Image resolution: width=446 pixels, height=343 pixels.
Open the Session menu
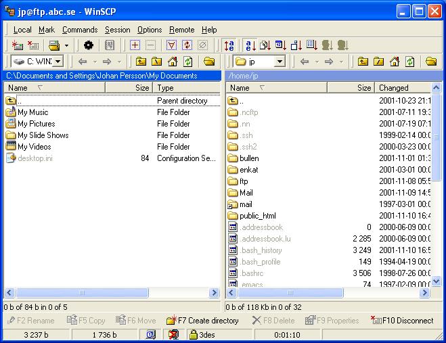click(x=118, y=30)
